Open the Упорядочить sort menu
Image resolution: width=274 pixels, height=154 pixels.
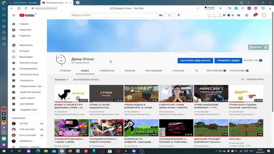253,79
